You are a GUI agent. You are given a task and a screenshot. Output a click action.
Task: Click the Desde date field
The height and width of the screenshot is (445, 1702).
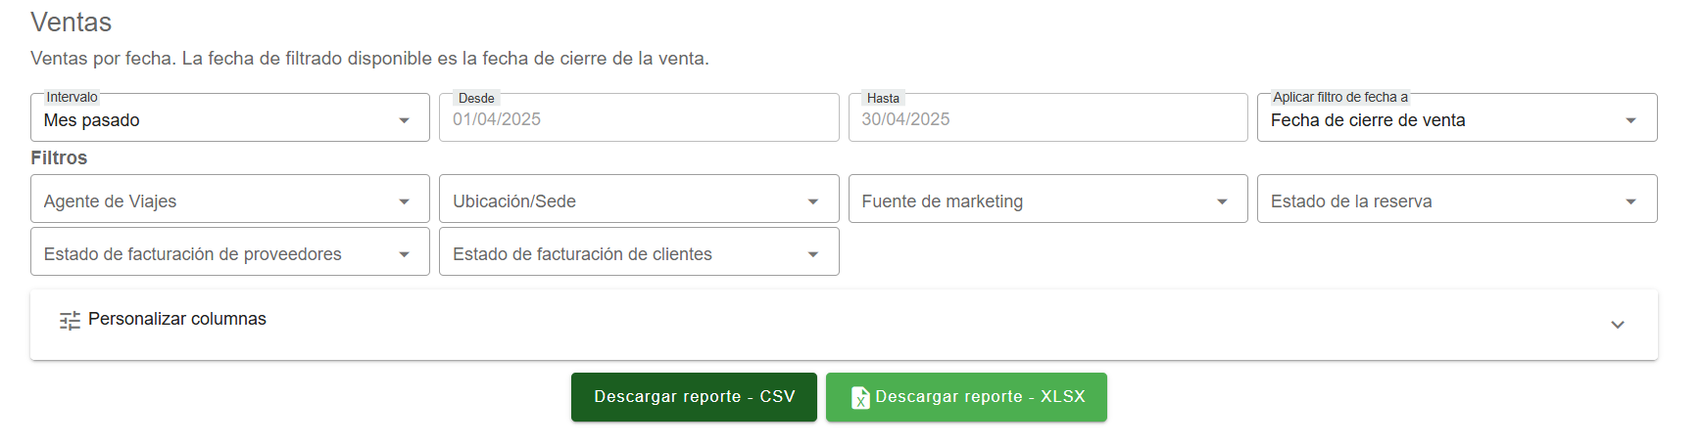638,119
